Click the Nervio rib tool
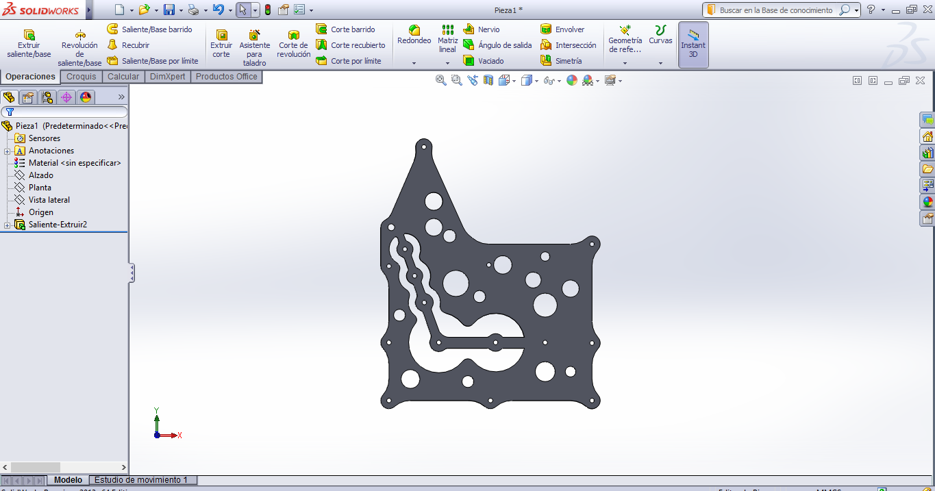 click(482, 29)
